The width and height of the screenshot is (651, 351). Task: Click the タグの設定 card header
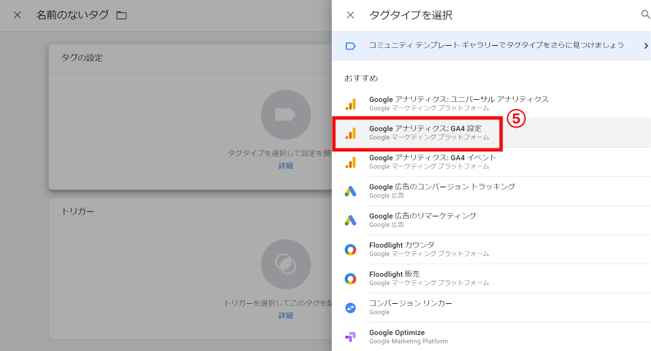point(82,58)
